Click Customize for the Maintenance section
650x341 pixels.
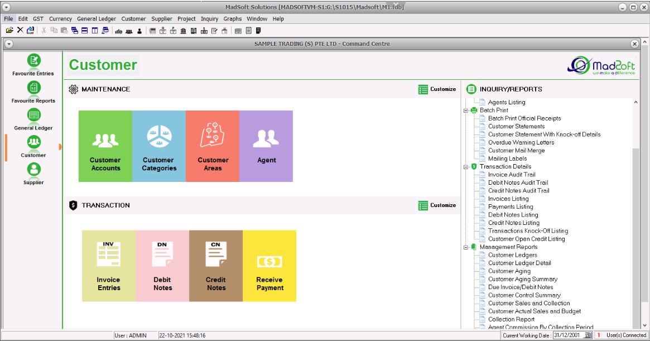tap(437, 89)
